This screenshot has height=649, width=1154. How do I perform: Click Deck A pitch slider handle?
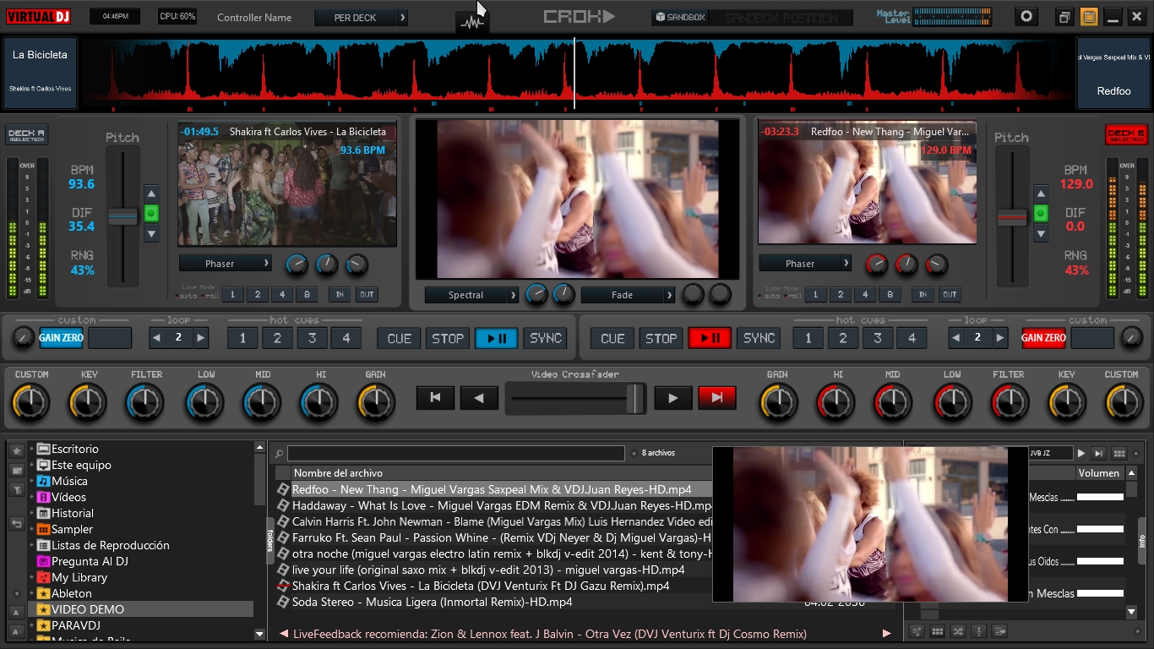pyautogui.click(x=122, y=217)
